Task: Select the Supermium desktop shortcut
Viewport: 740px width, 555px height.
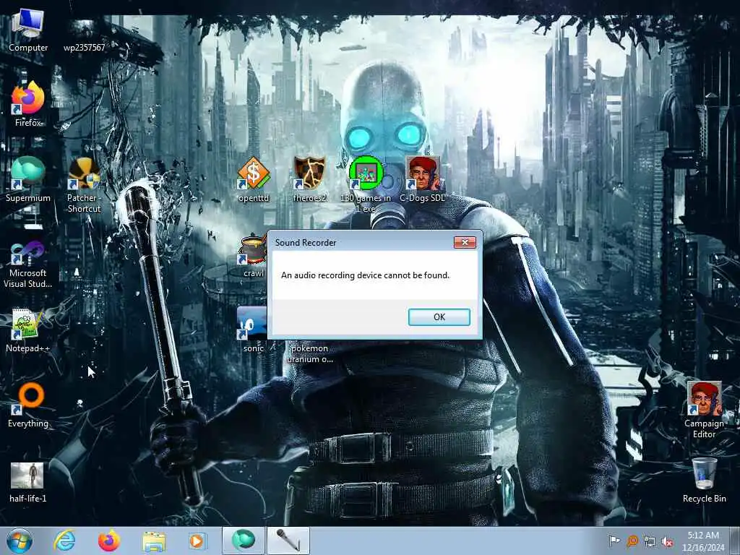Action: click(x=28, y=180)
